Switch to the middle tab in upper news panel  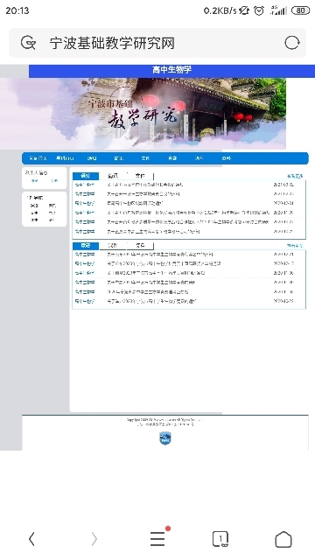(x=113, y=176)
